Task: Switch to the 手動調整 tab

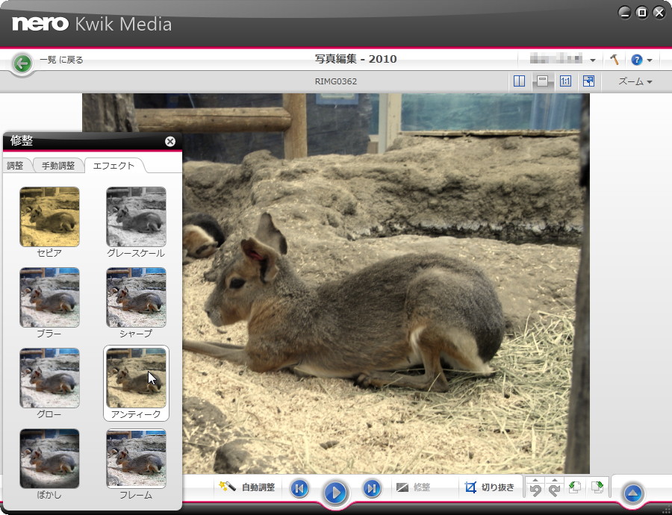Action: (x=57, y=166)
